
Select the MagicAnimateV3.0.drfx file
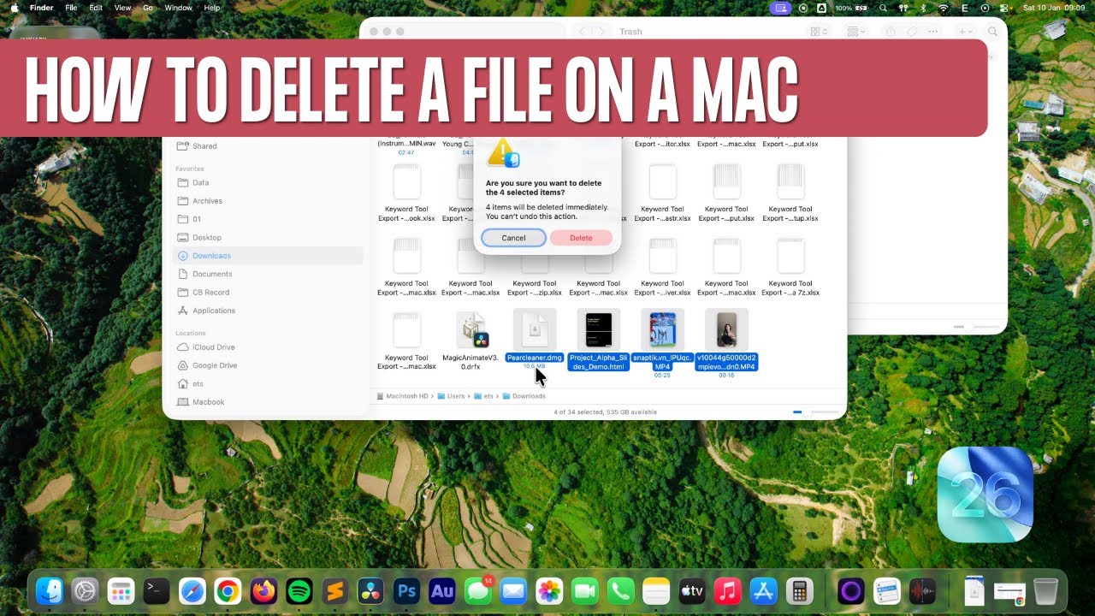pos(471,341)
